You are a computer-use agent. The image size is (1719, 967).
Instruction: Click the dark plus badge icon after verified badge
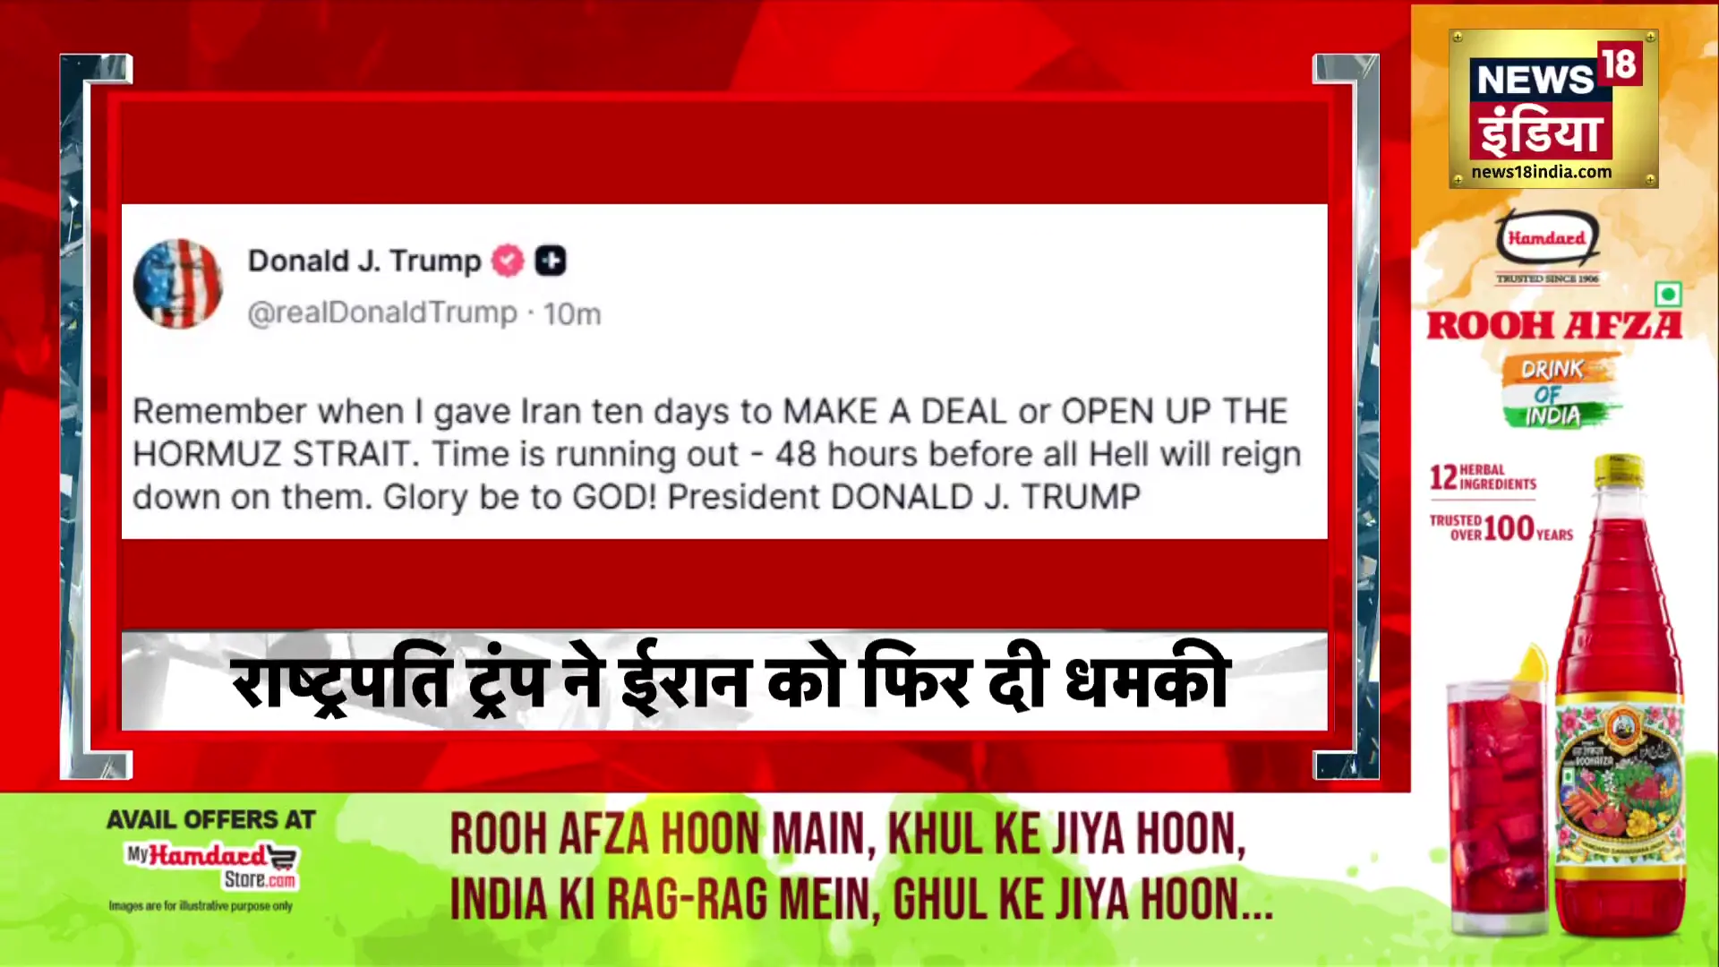coord(551,261)
